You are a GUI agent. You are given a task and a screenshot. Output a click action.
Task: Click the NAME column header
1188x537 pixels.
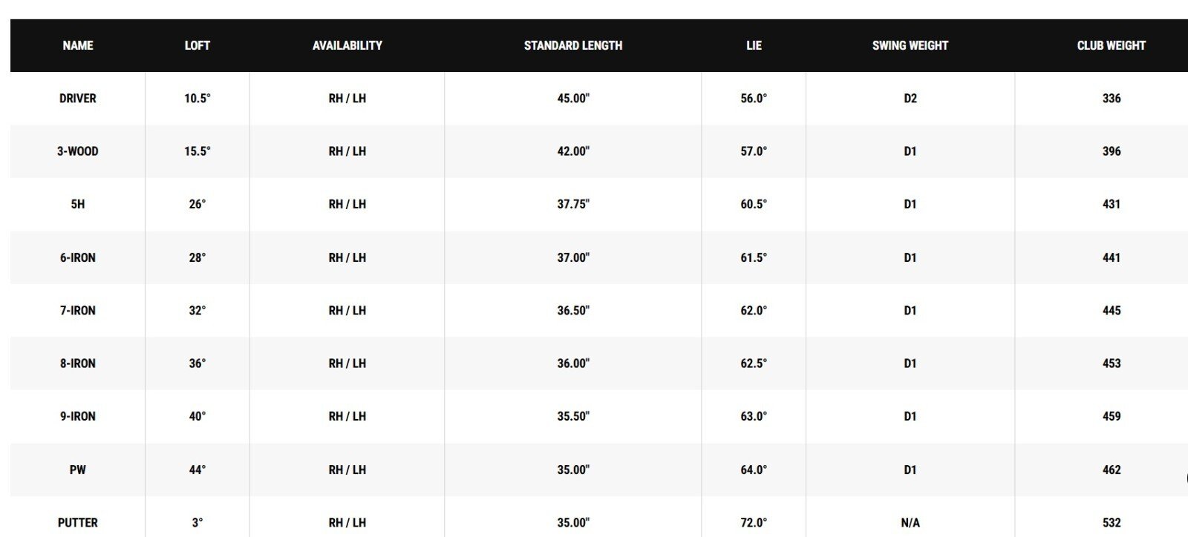coord(78,45)
